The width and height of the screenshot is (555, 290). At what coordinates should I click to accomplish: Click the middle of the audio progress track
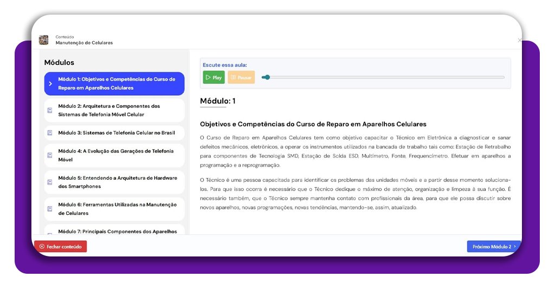coord(383,77)
